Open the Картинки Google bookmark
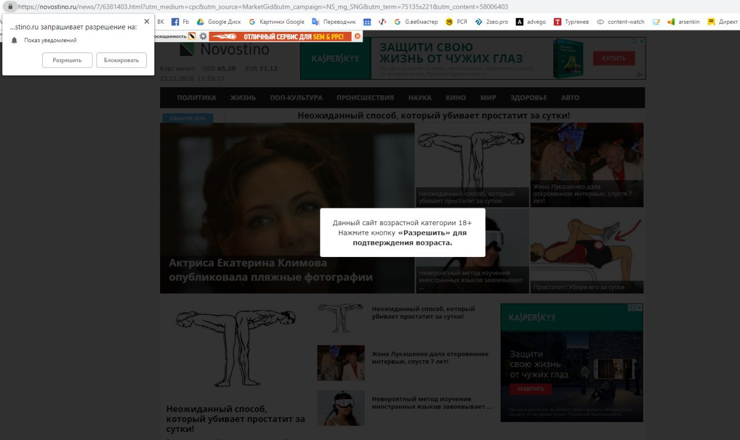The height and width of the screenshot is (440, 740). click(x=276, y=22)
